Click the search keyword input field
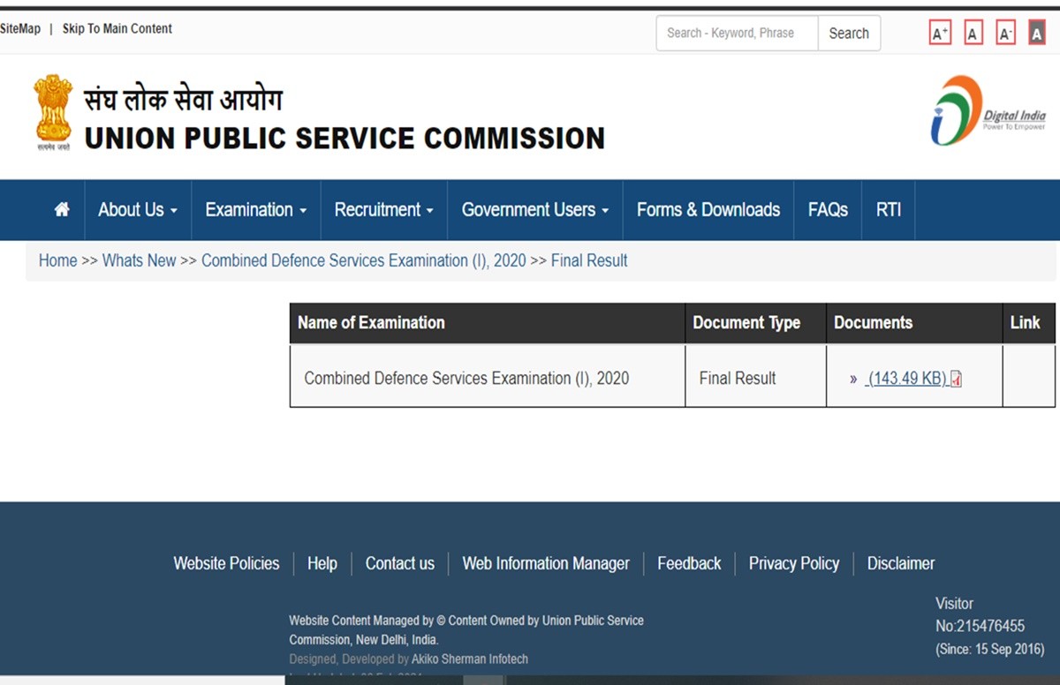 (737, 34)
